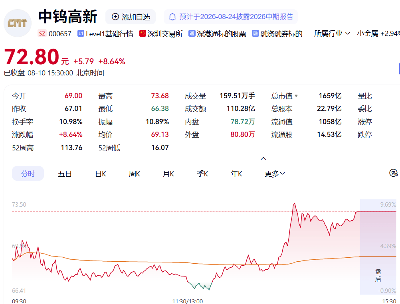Click the +8.64% change beside price
Image resolution: width=400 pixels, height=304 pixels.
pos(112,61)
